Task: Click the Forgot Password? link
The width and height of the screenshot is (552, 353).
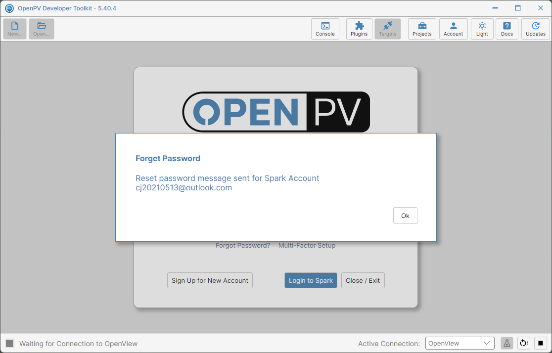Action: [243, 245]
